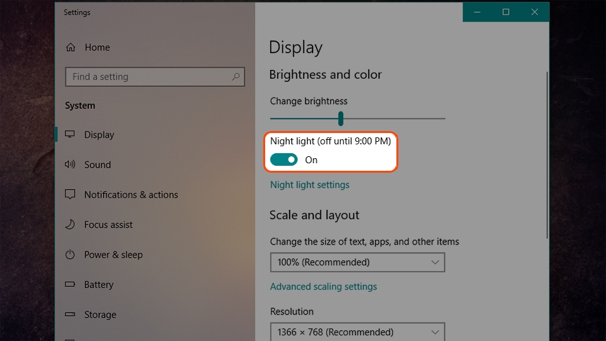This screenshot has width=606, height=341.
Task: Click the search magnifier icon
Action: point(235,76)
